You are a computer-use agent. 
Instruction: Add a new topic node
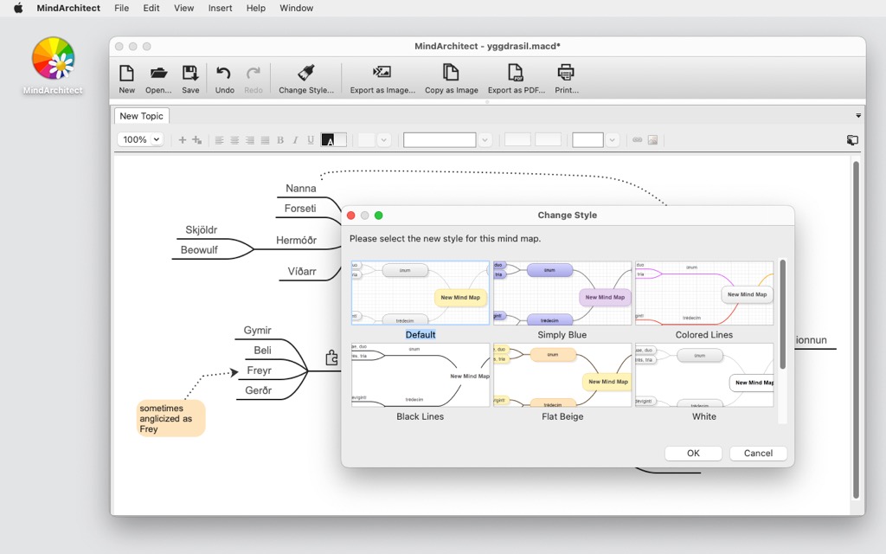tap(183, 139)
